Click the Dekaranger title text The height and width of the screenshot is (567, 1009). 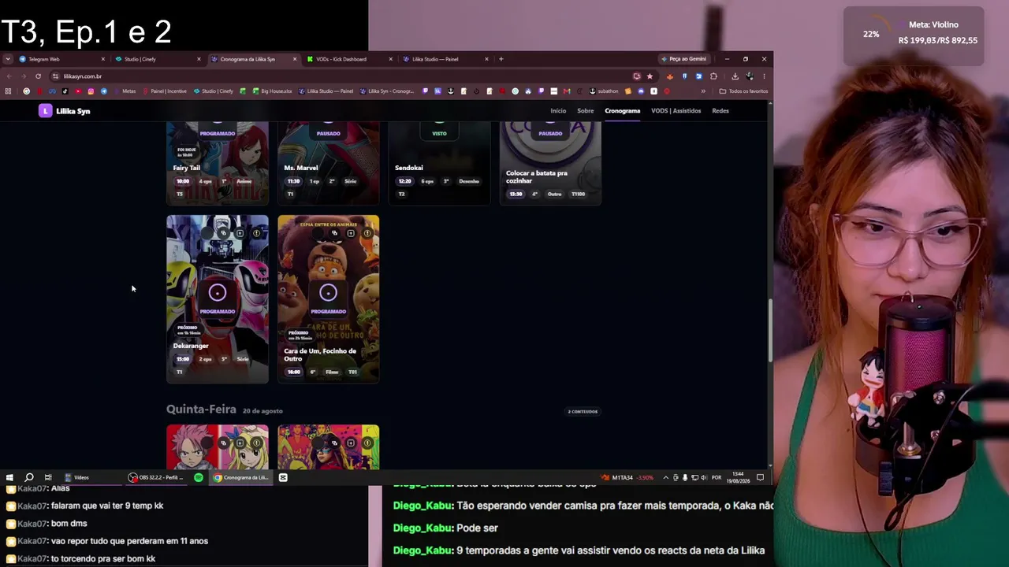191,346
